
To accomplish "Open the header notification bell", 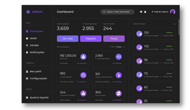I will [145, 12].
